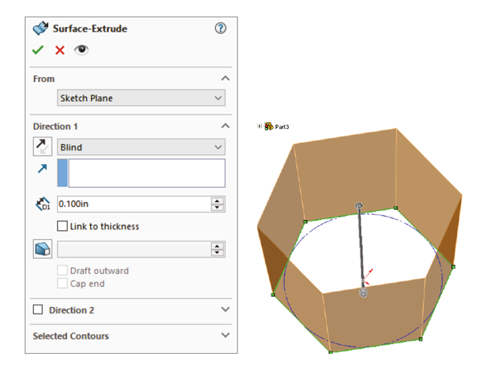Increase depth with up spinner arrow
490x389 pixels.
pos(217,200)
